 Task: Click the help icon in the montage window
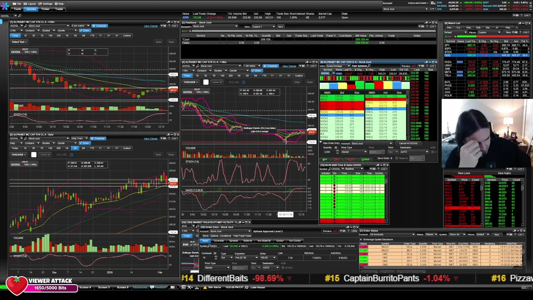[x=427, y=66]
